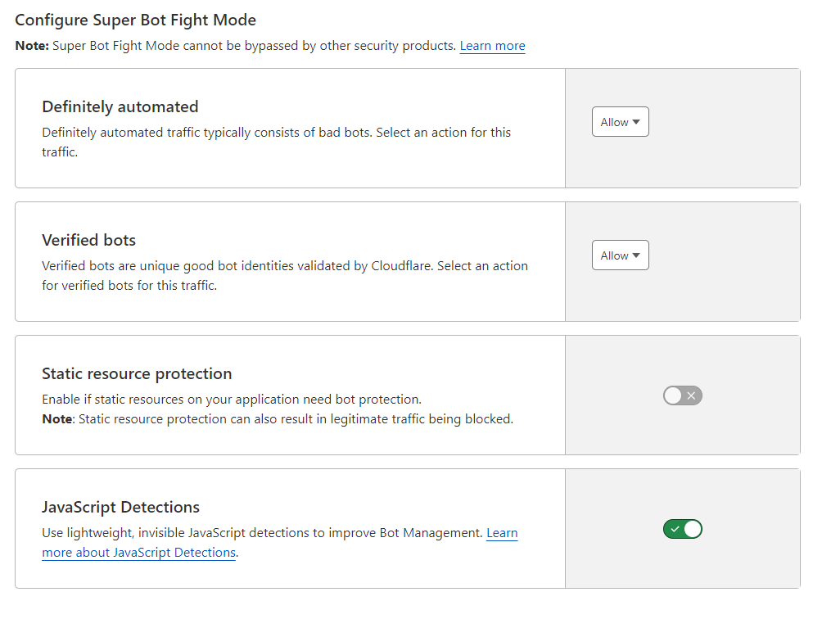This screenshot has width=822, height=619.
Task: Click checkmark icon on JavaScript Detections switch
Action: [674, 530]
